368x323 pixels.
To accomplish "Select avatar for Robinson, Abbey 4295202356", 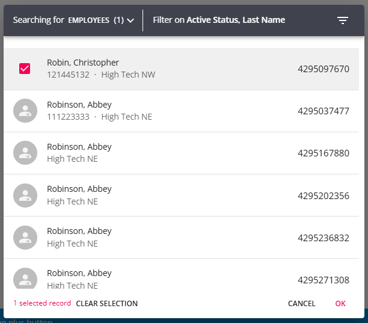I will [25, 195].
